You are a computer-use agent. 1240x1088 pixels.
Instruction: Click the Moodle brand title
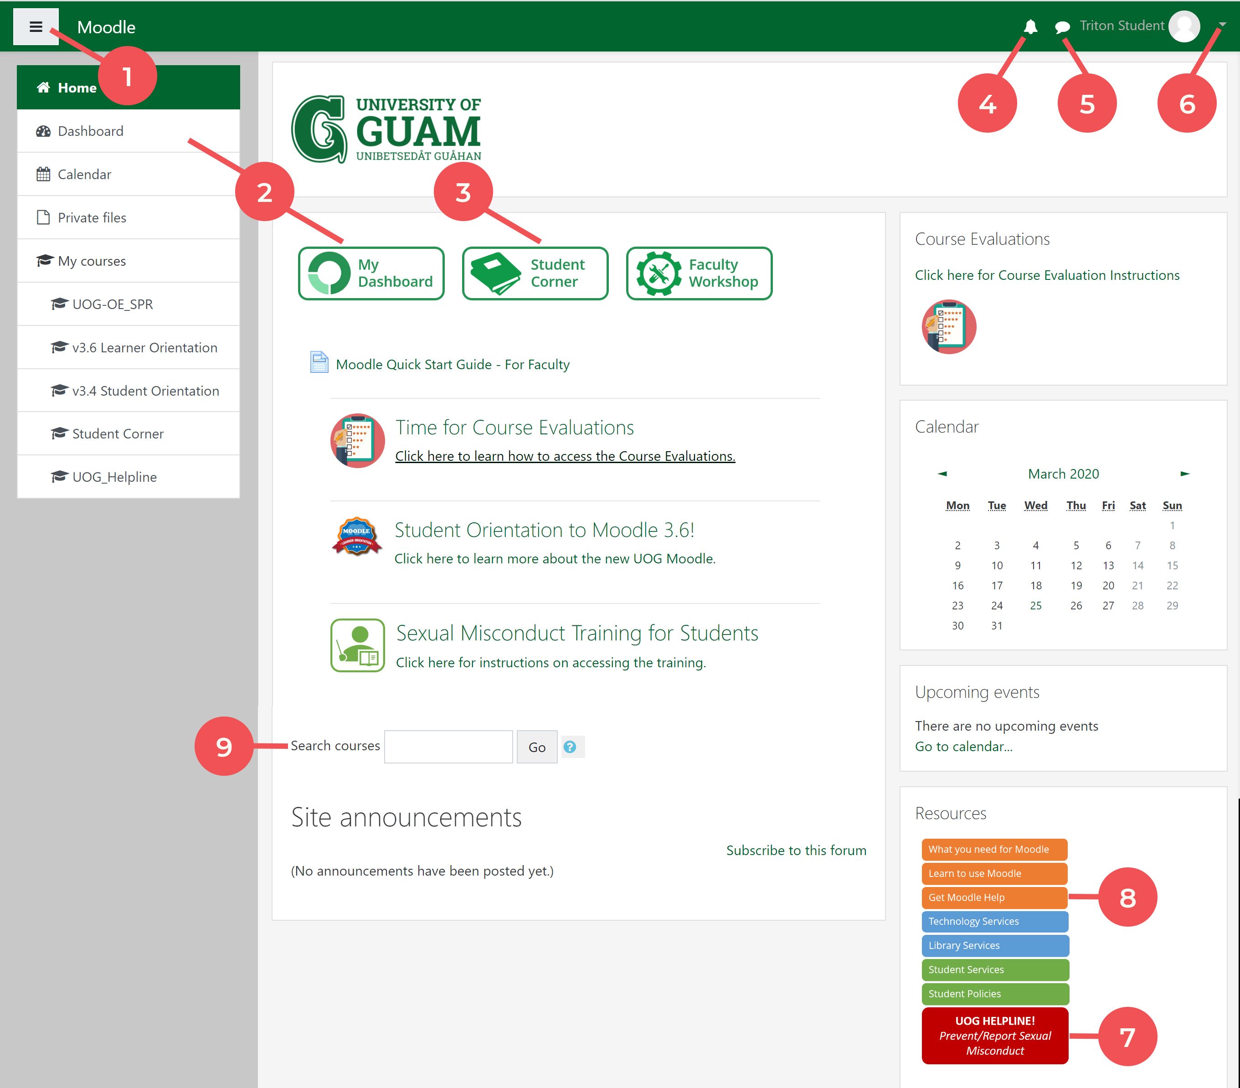[x=106, y=27]
